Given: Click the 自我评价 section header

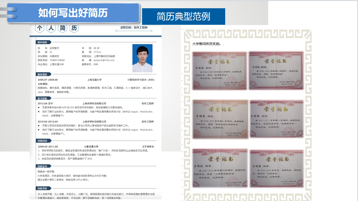Looking at the screenshot, I should (42, 188).
